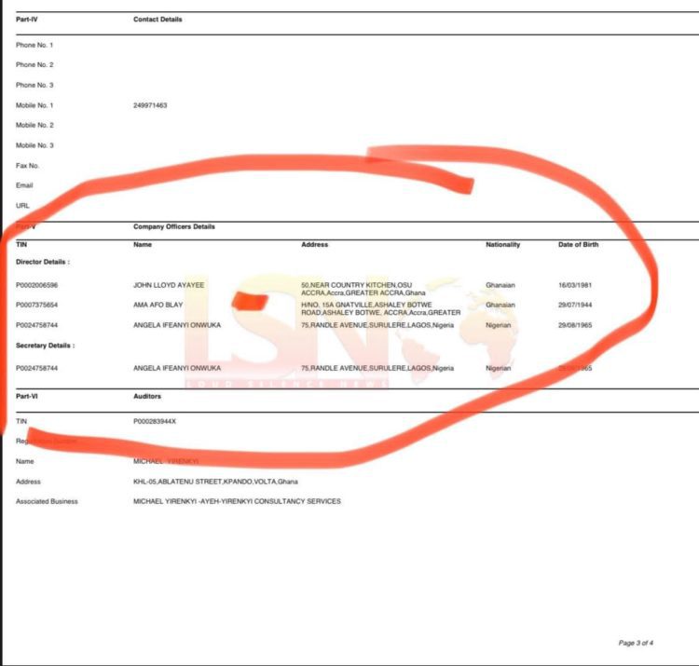Click the name JOHN LLOYD AYAYEE
Image resolution: width=699 pixels, height=666 pixels.
[x=169, y=285]
